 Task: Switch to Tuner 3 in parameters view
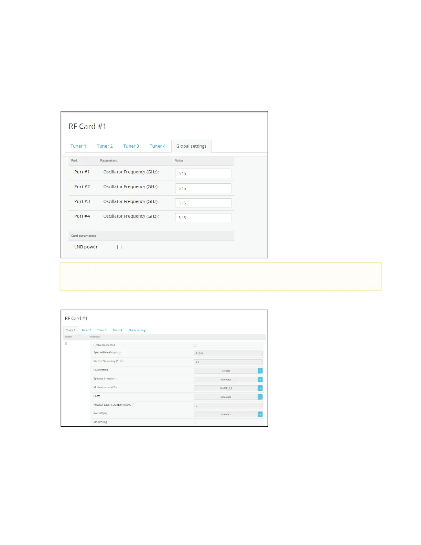click(102, 330)
